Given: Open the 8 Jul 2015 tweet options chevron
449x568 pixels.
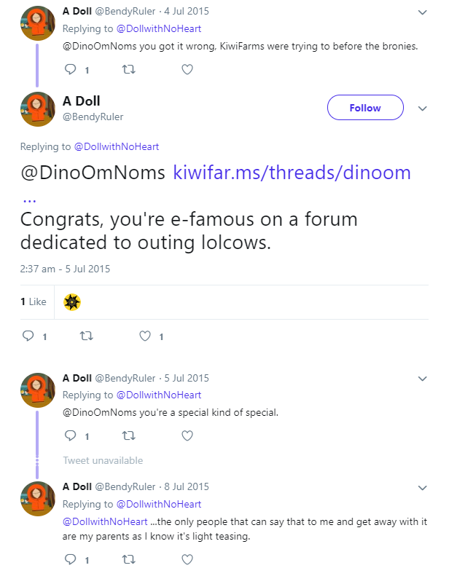Looking at the screenshot, I should tap(422, 488).
